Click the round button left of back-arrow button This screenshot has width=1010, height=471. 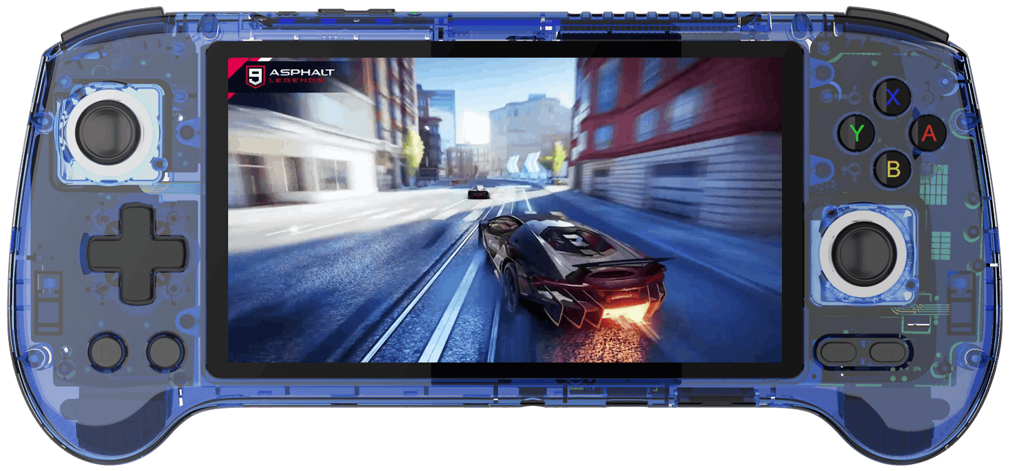[x=107, y=352]
